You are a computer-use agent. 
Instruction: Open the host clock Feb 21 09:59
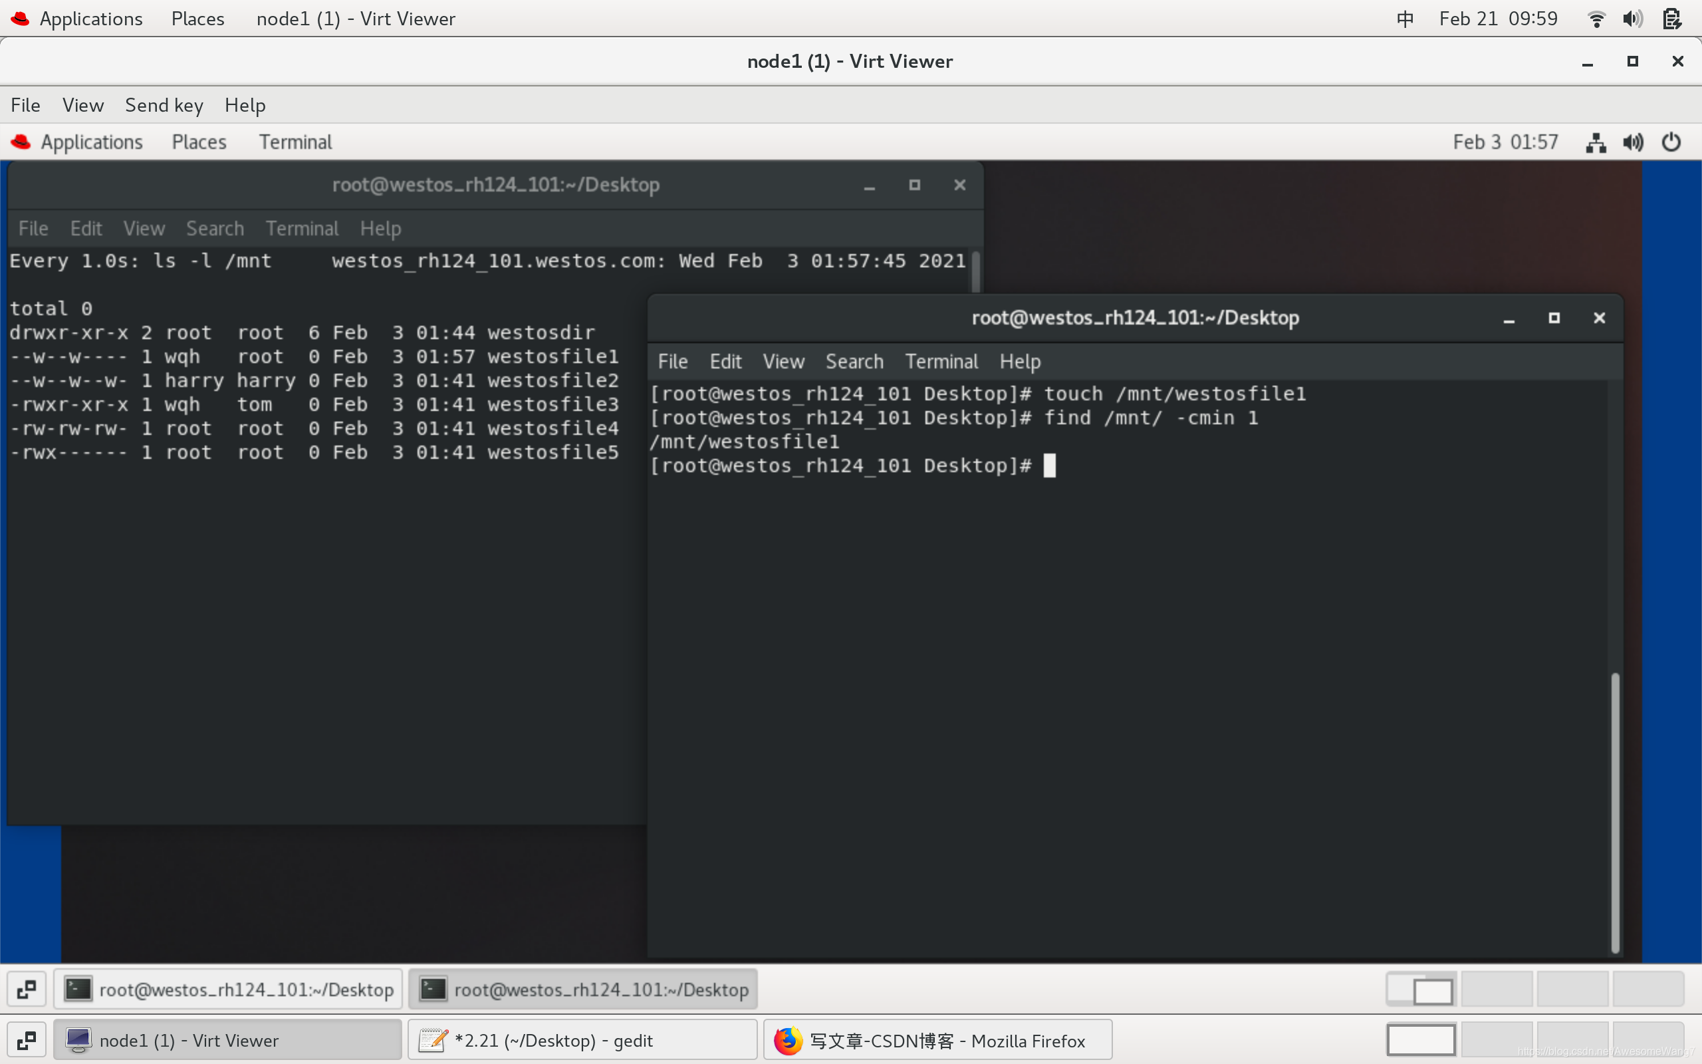point(1498,19)
